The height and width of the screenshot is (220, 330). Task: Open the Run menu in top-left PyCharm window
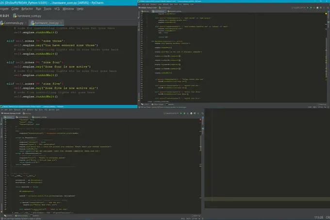[38, 9]
